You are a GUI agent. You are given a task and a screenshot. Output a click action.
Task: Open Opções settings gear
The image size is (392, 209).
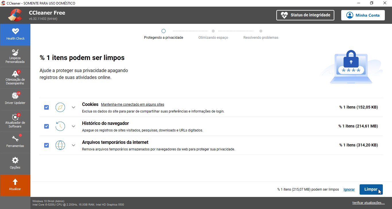(x=15, y=160)
